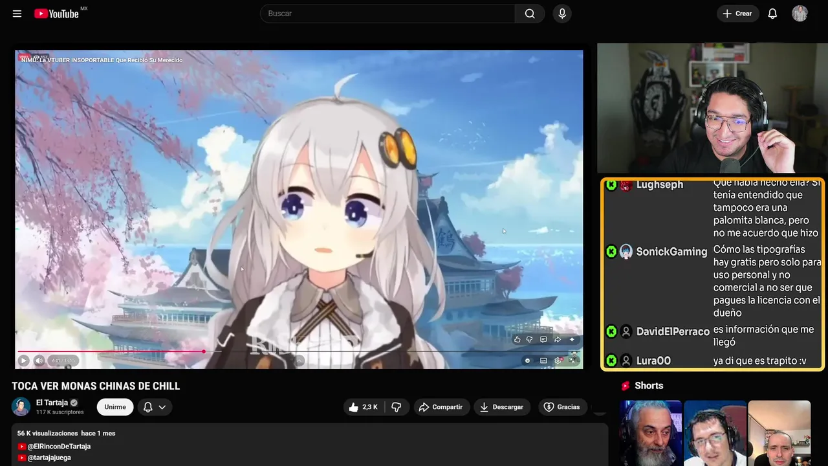Click the share arrow overlay on video

click(558, 340)
